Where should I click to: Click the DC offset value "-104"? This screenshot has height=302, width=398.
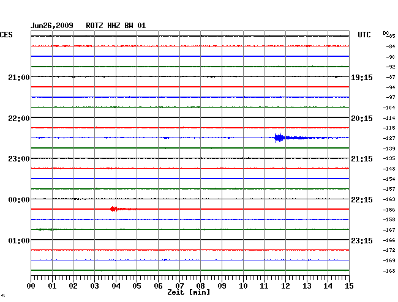tap(389, 108)
